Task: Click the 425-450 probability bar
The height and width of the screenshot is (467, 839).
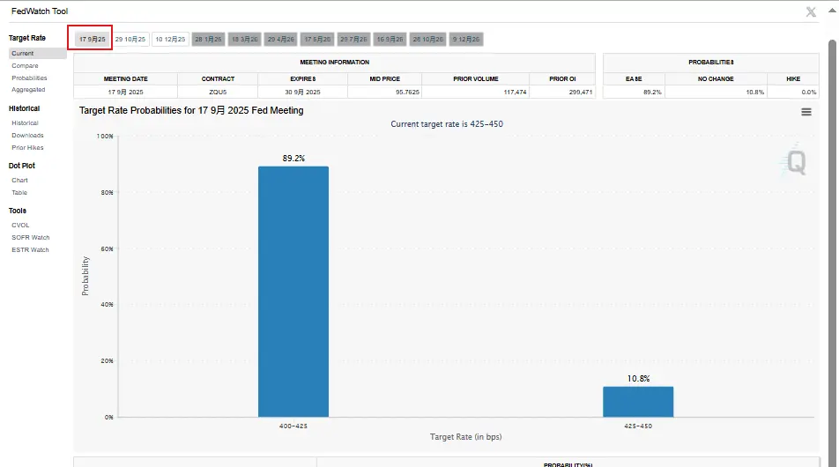Action: [x=638, y=402]
